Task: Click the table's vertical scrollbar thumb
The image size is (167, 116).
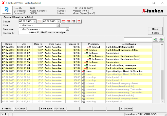Action: pos(162,85)
